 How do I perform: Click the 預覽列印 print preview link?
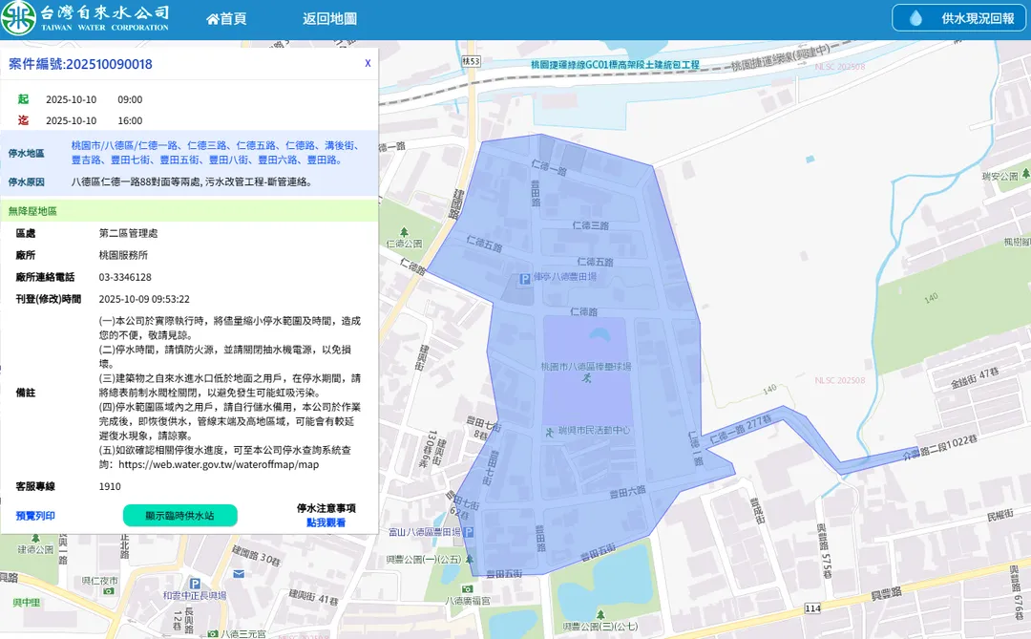pos(35,516)
